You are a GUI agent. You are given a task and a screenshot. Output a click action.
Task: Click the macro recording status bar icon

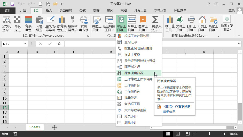(15, 134)
